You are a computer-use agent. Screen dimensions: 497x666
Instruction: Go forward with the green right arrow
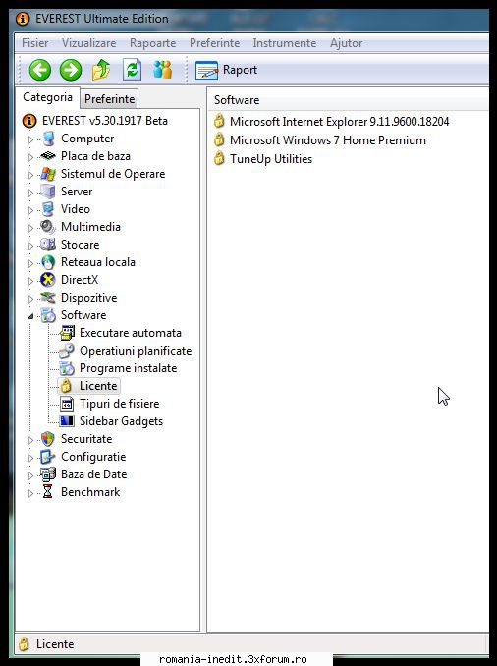71,70
